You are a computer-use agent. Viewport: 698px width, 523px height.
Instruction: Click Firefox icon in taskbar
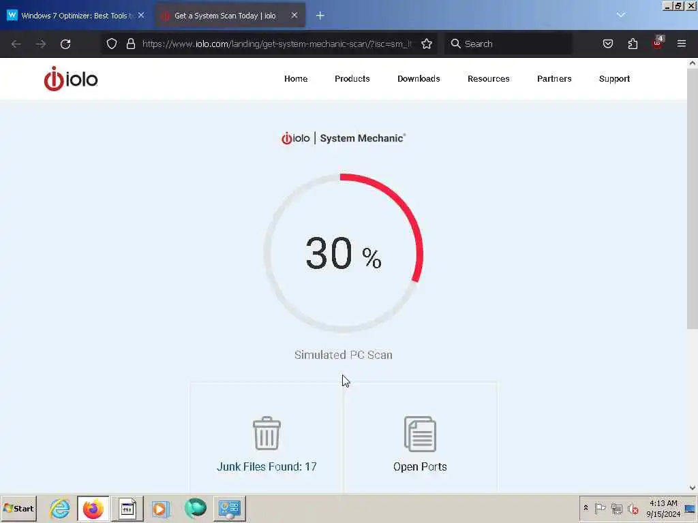(93, 509)
